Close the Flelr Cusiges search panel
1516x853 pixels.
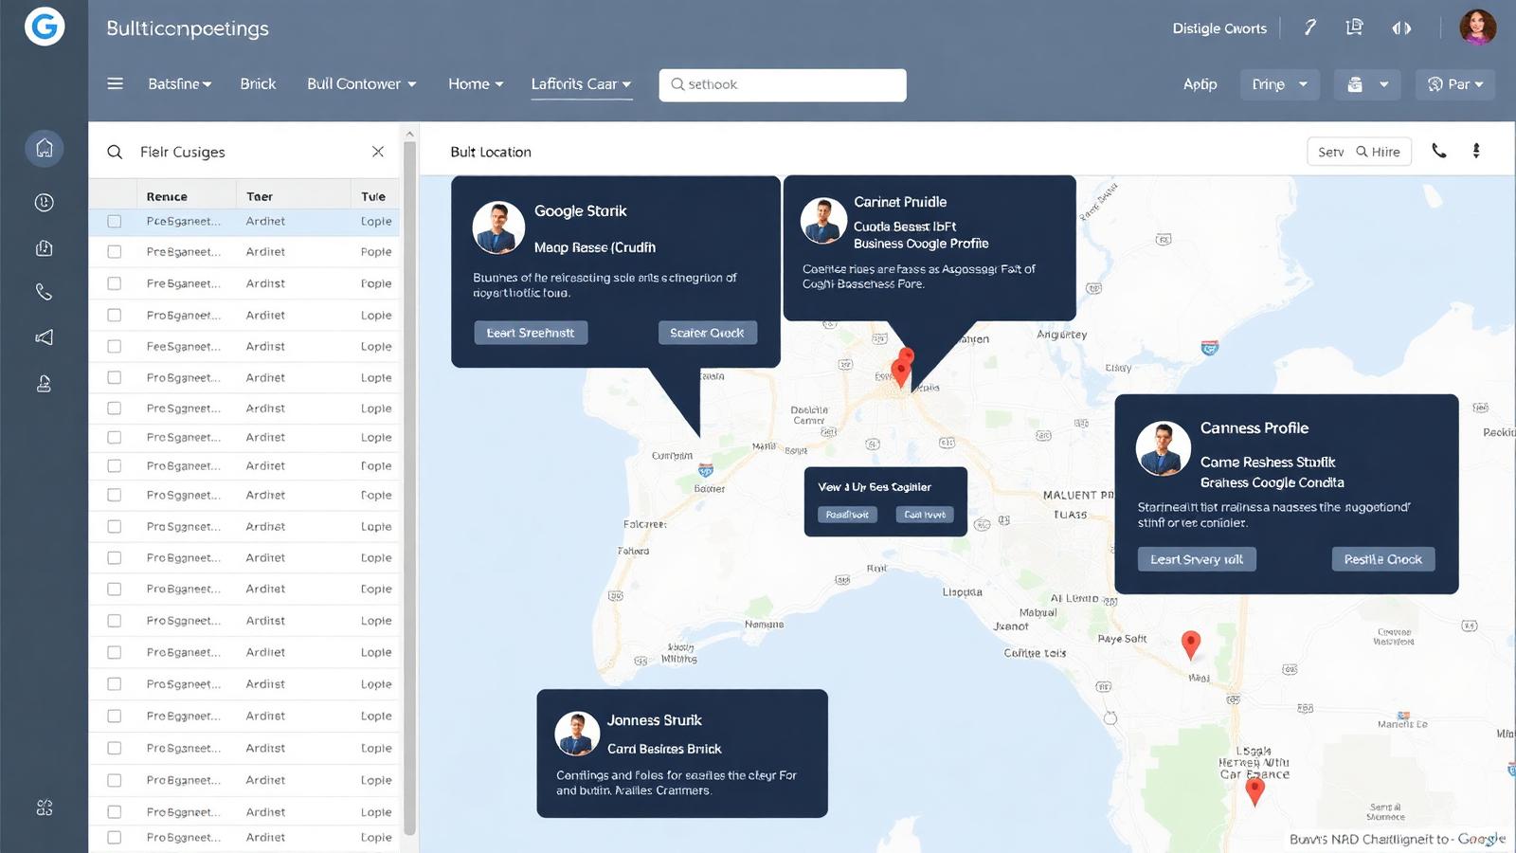click(x=378, y=152)
